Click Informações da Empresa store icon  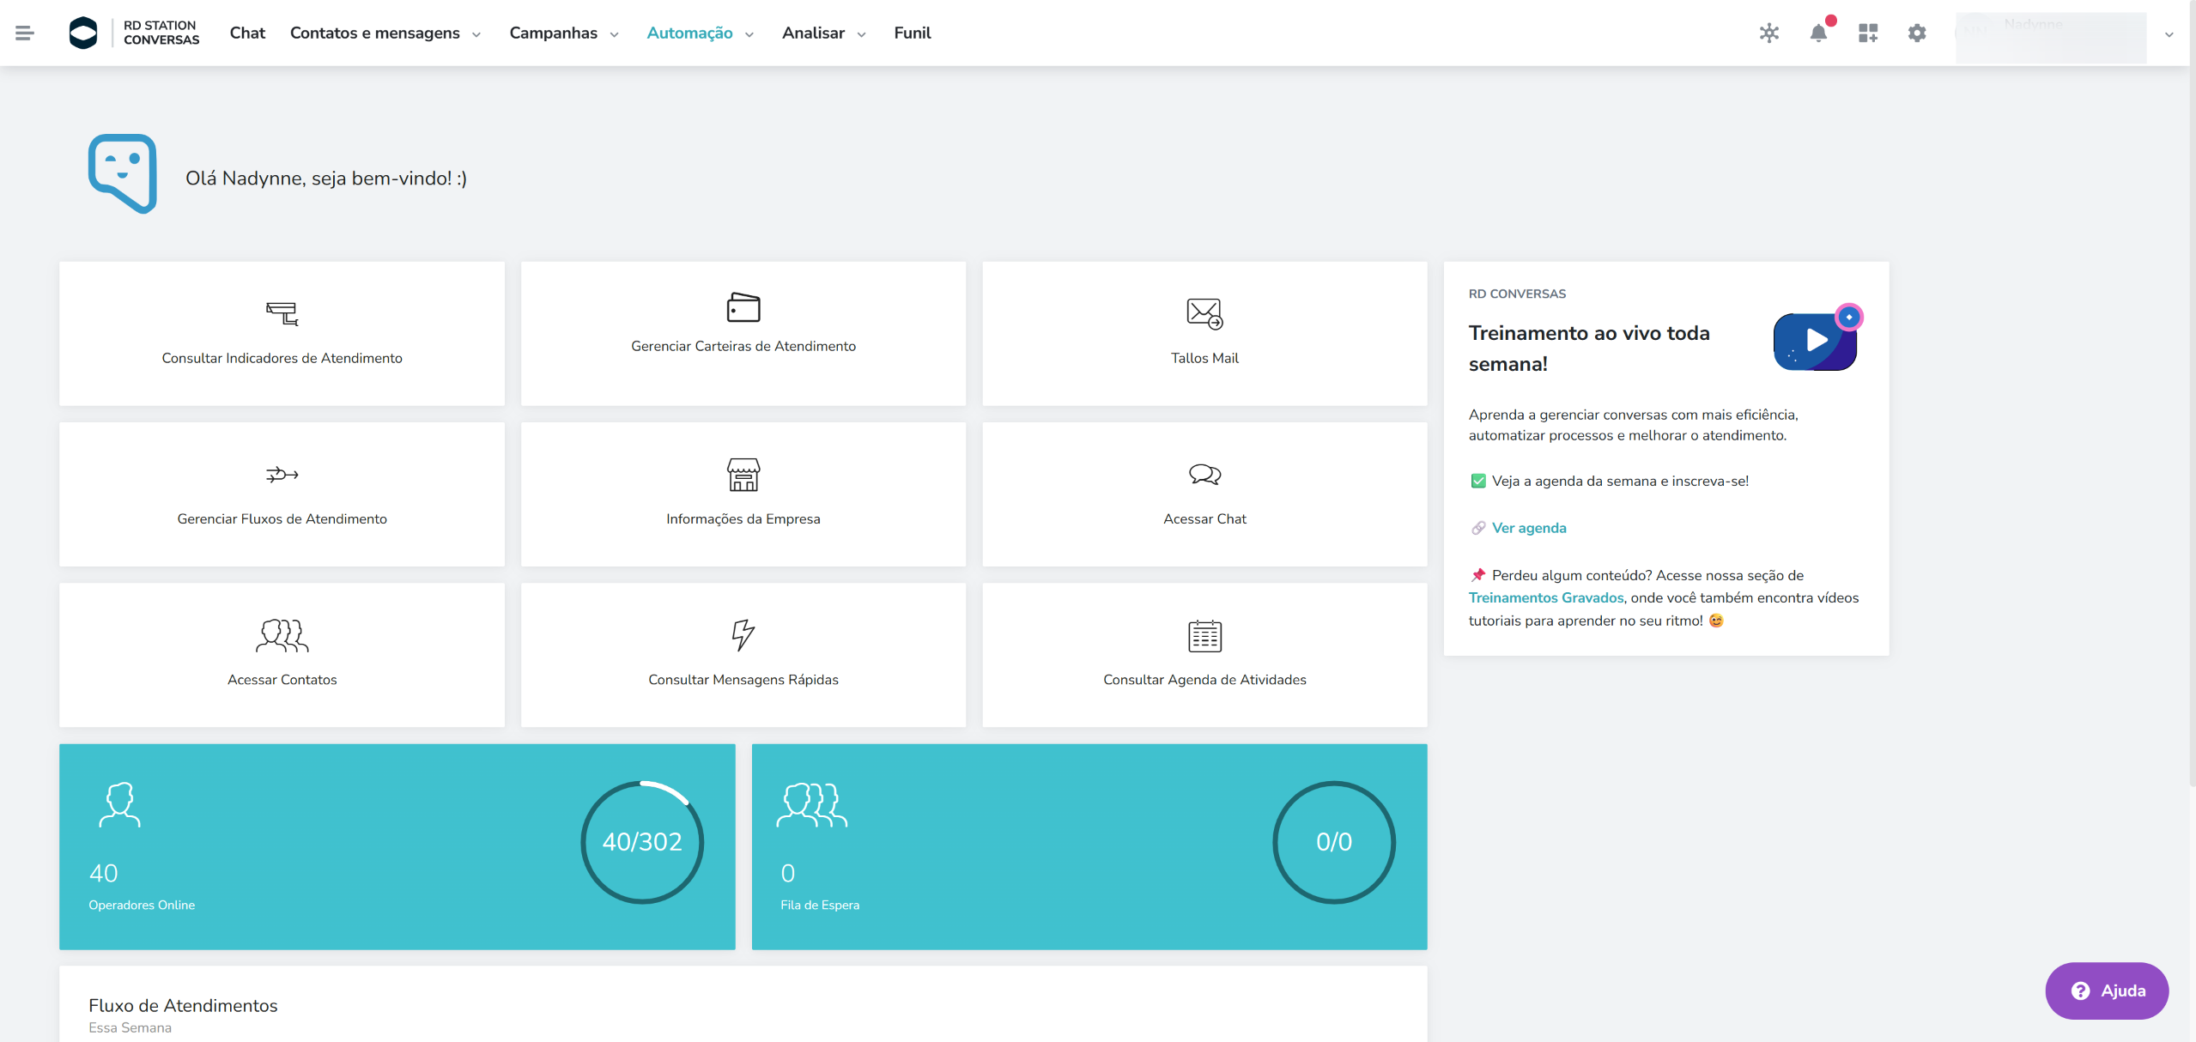click(743, 475)
